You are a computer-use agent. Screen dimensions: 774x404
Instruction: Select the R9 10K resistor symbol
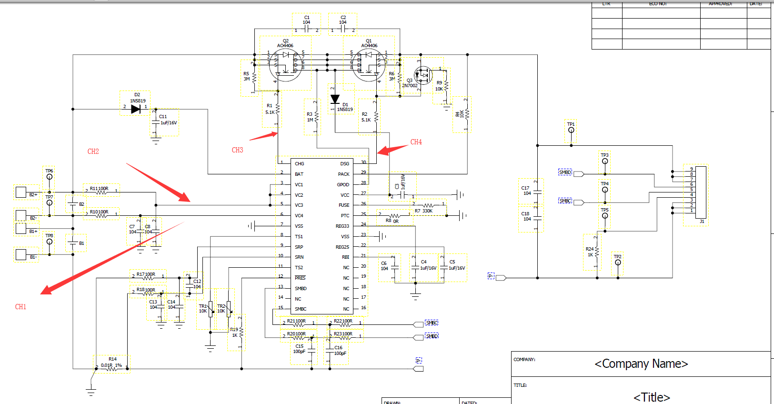(446, 86)
